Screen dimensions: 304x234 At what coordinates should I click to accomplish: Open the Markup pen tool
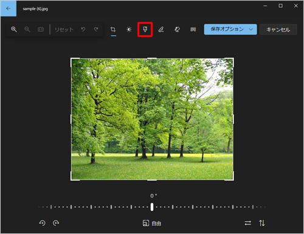(x=161, y=30)
